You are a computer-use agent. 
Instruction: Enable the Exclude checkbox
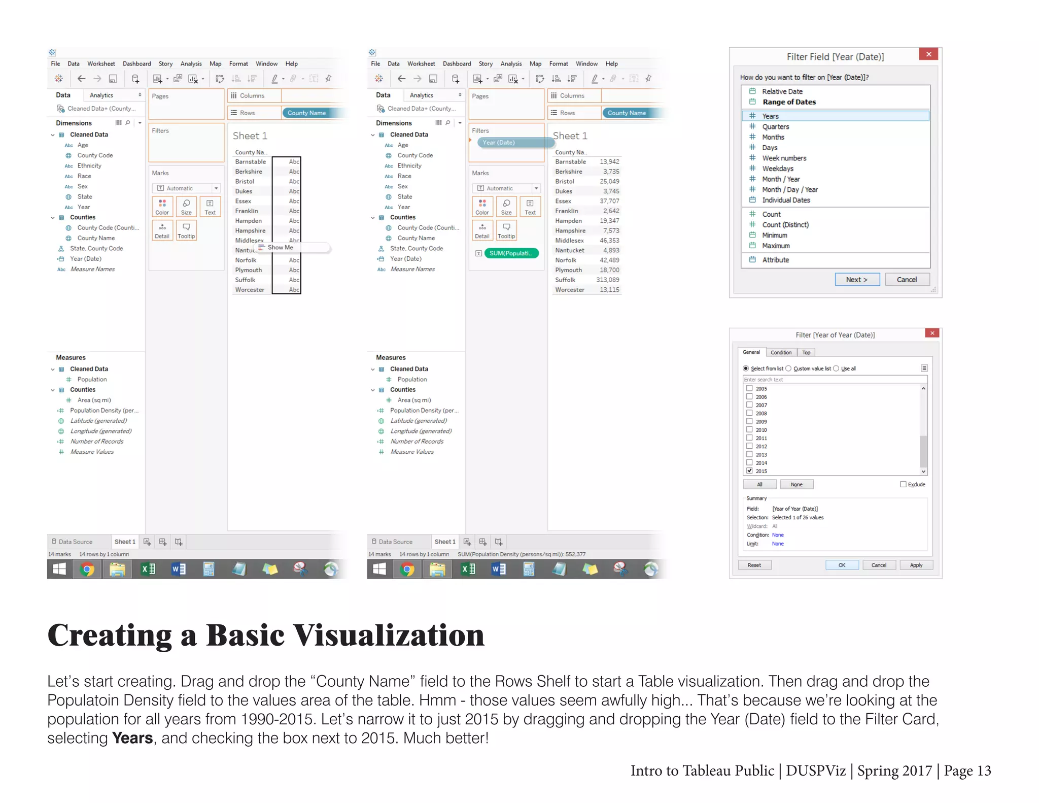coord(903,484)
